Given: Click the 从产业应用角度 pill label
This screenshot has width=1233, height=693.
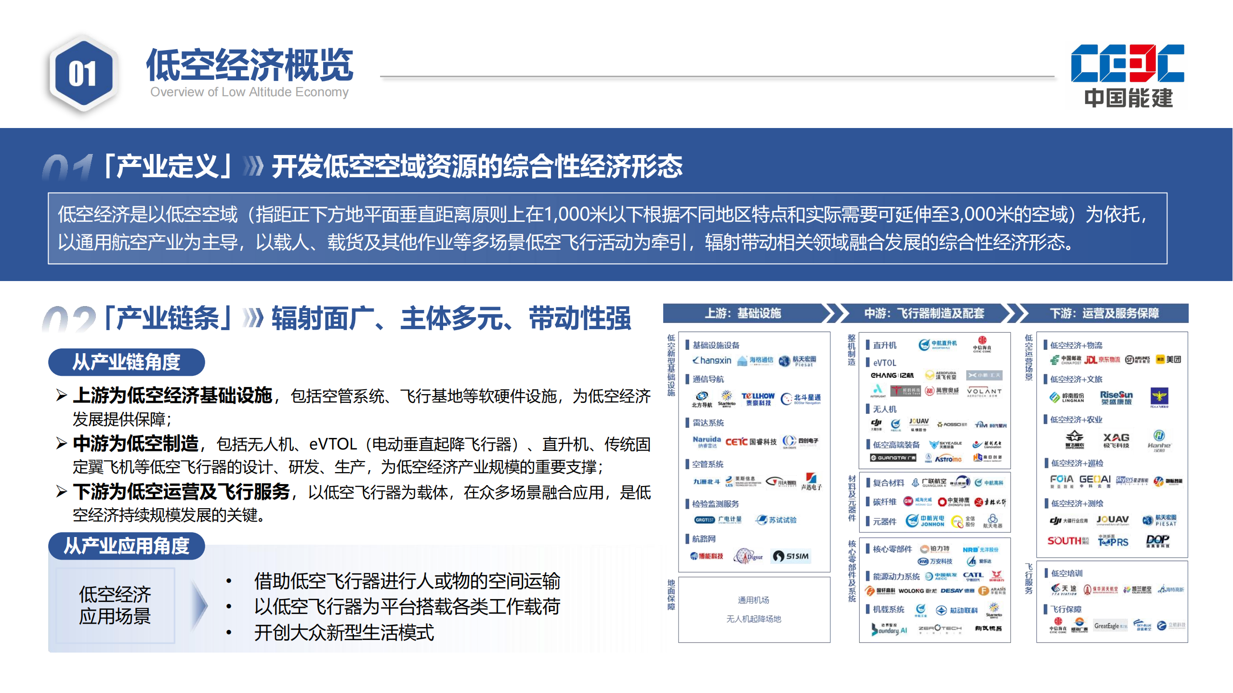Looking at the screenshot, I should tap(126, 546).
